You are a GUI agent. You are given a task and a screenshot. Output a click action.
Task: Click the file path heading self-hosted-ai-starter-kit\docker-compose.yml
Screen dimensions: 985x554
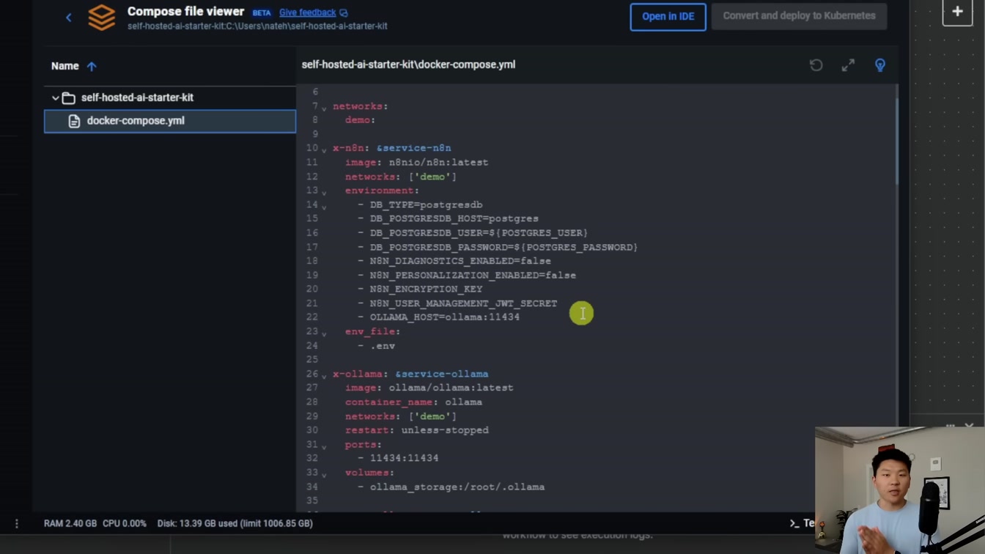click(408, 64)
